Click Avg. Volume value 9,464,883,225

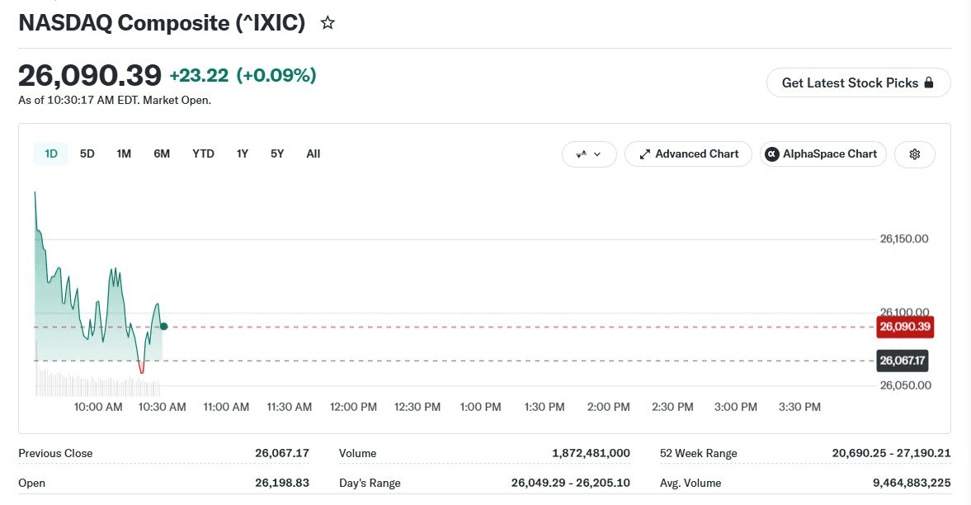pos(912,483)
